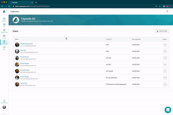The image size is (173, 115).
Task: Select the Capcade browser tab
Action: tap(21, 3)
